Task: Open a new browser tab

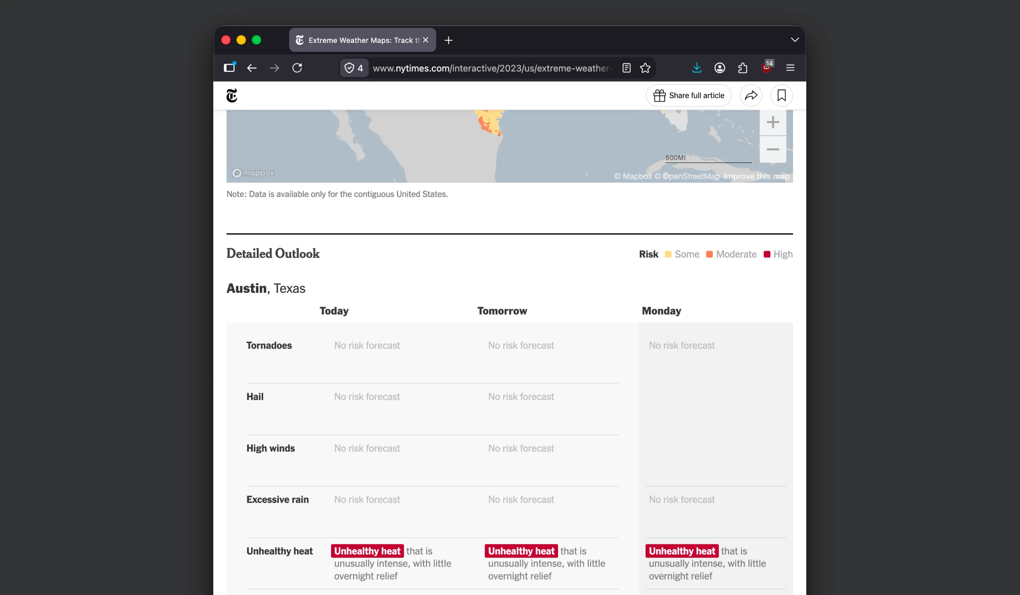Action: pos(448,40)
